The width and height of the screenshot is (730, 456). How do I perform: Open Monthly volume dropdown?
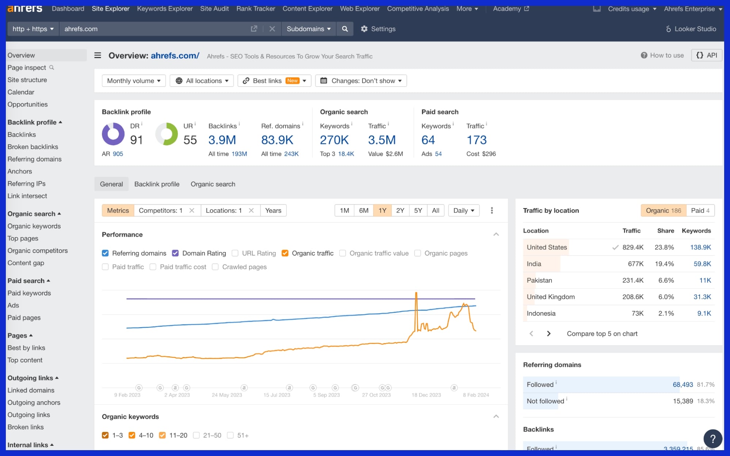(134, 81)
